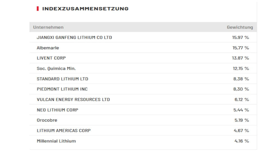Select PIEDMONT LITHIUM INC row

coord(62,89)
